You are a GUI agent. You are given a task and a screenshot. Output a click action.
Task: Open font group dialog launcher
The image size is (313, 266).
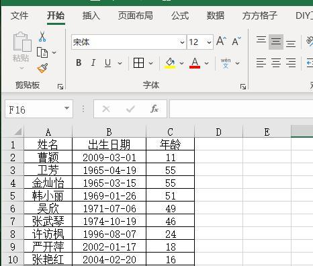click(x=243, y=87)
